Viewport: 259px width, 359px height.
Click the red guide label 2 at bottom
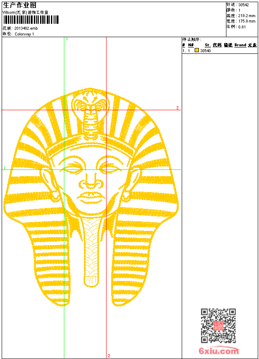tap(109, 356)
